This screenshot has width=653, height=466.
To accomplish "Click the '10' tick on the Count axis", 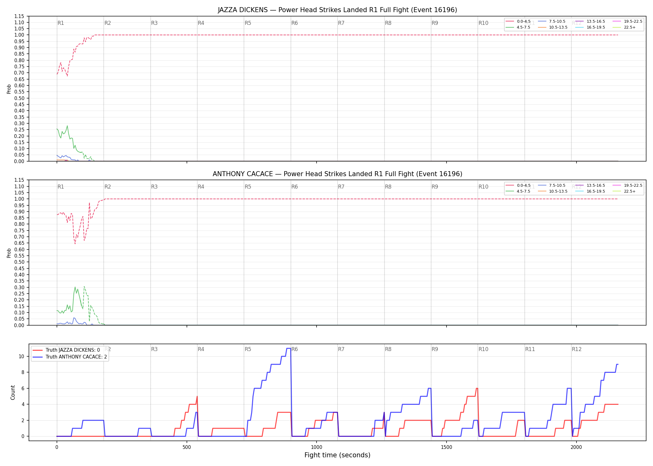I will 21,356.
